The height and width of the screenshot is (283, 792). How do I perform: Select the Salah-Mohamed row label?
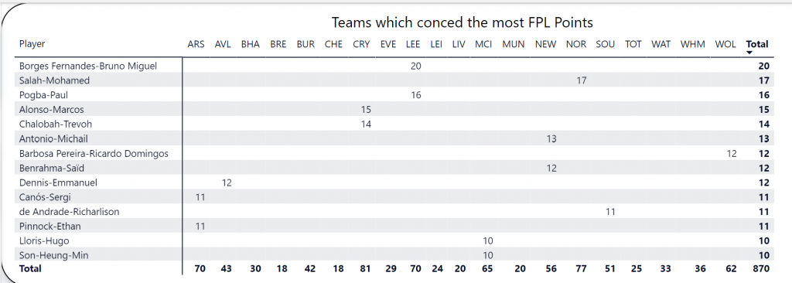tap(55, 80)
